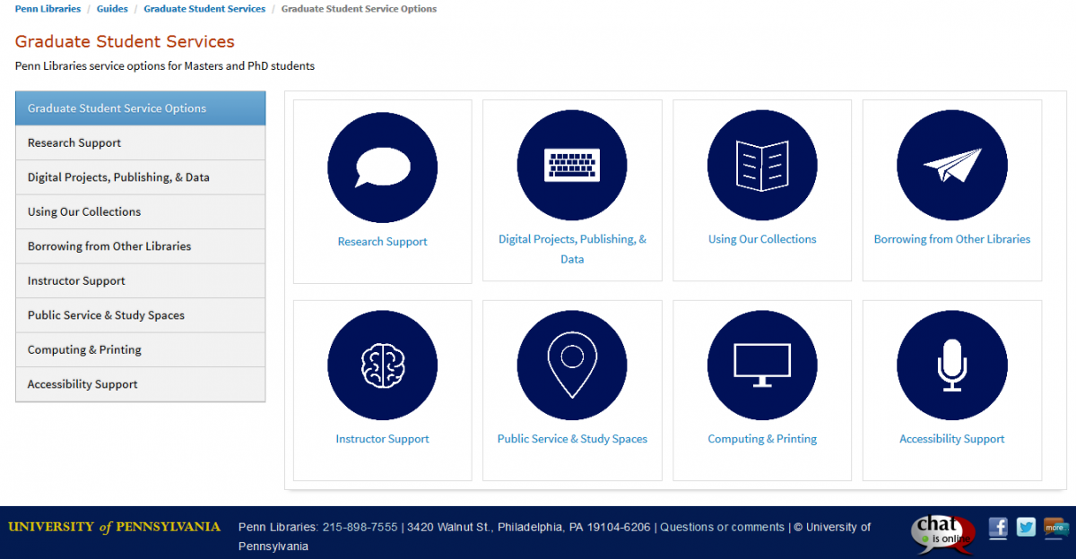Open the map pin Public Service icon
This screenshot has width=1076, height=559.
[572, 365]
